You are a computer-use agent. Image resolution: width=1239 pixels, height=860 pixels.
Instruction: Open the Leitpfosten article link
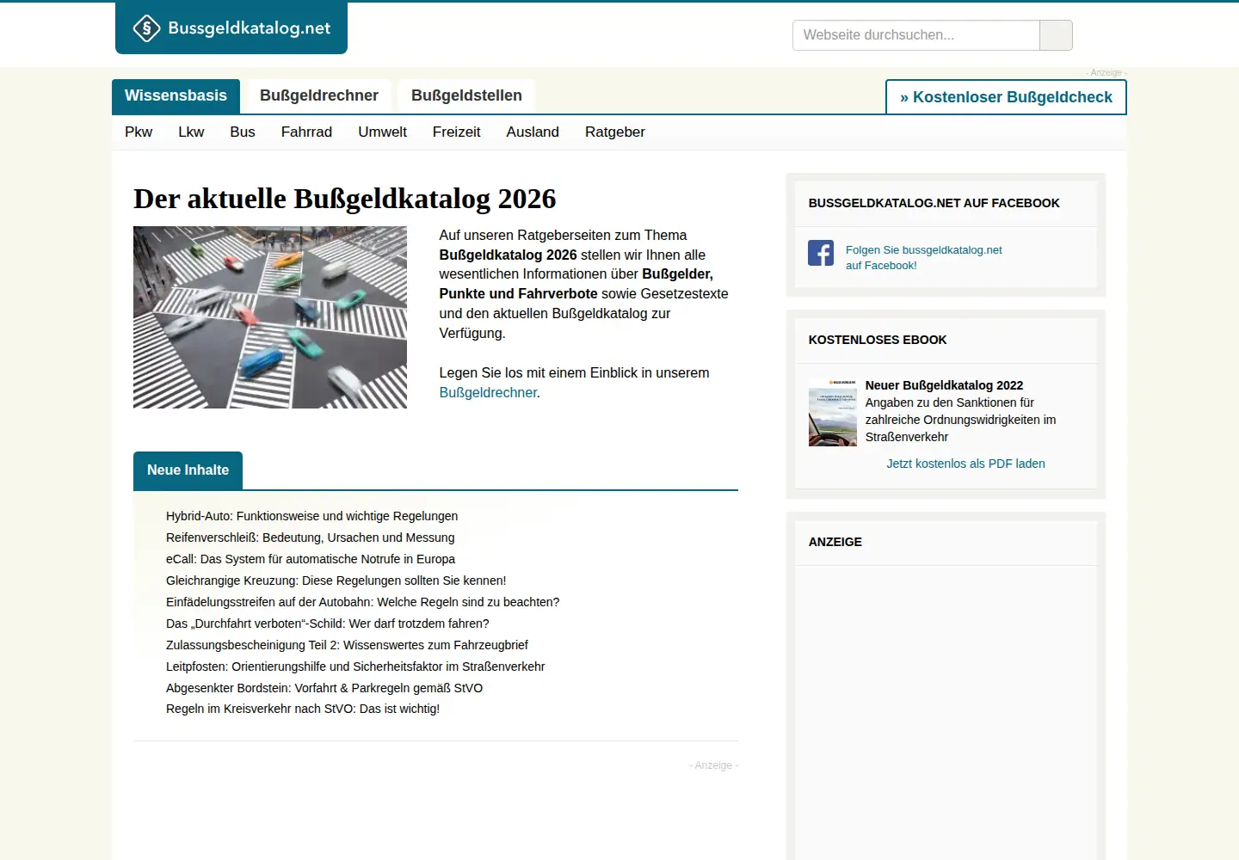[355, 666]
